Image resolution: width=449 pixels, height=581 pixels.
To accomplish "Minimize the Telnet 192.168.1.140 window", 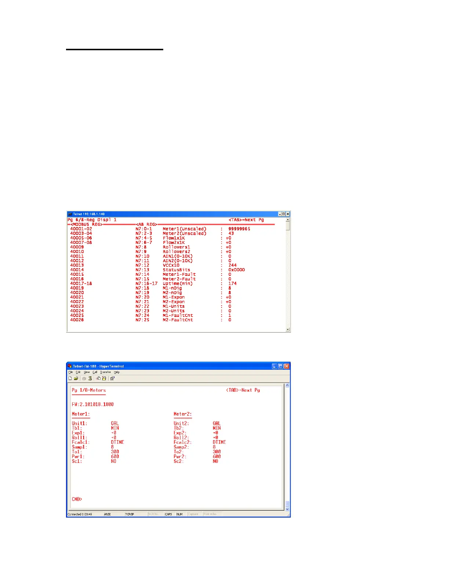I will [280, 214].
